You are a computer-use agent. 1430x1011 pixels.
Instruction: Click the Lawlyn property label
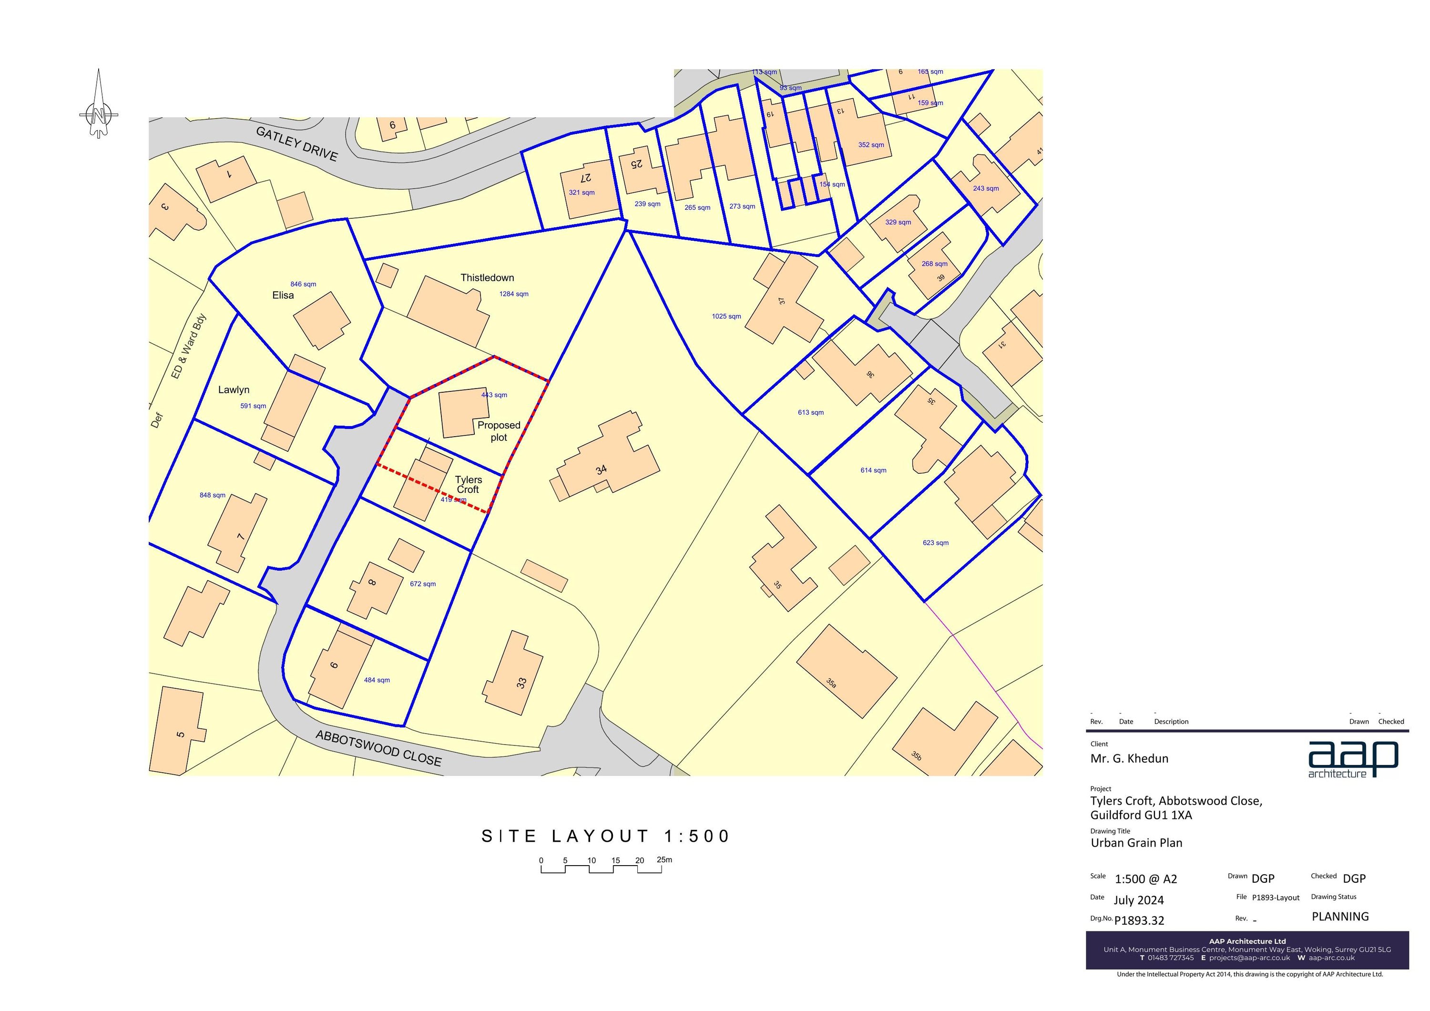point(234,390)
